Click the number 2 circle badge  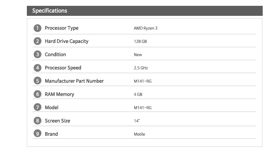[x=37, y=41]
